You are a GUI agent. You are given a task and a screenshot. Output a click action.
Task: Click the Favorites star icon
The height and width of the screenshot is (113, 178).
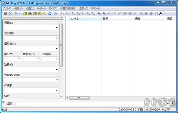(45, 14)
